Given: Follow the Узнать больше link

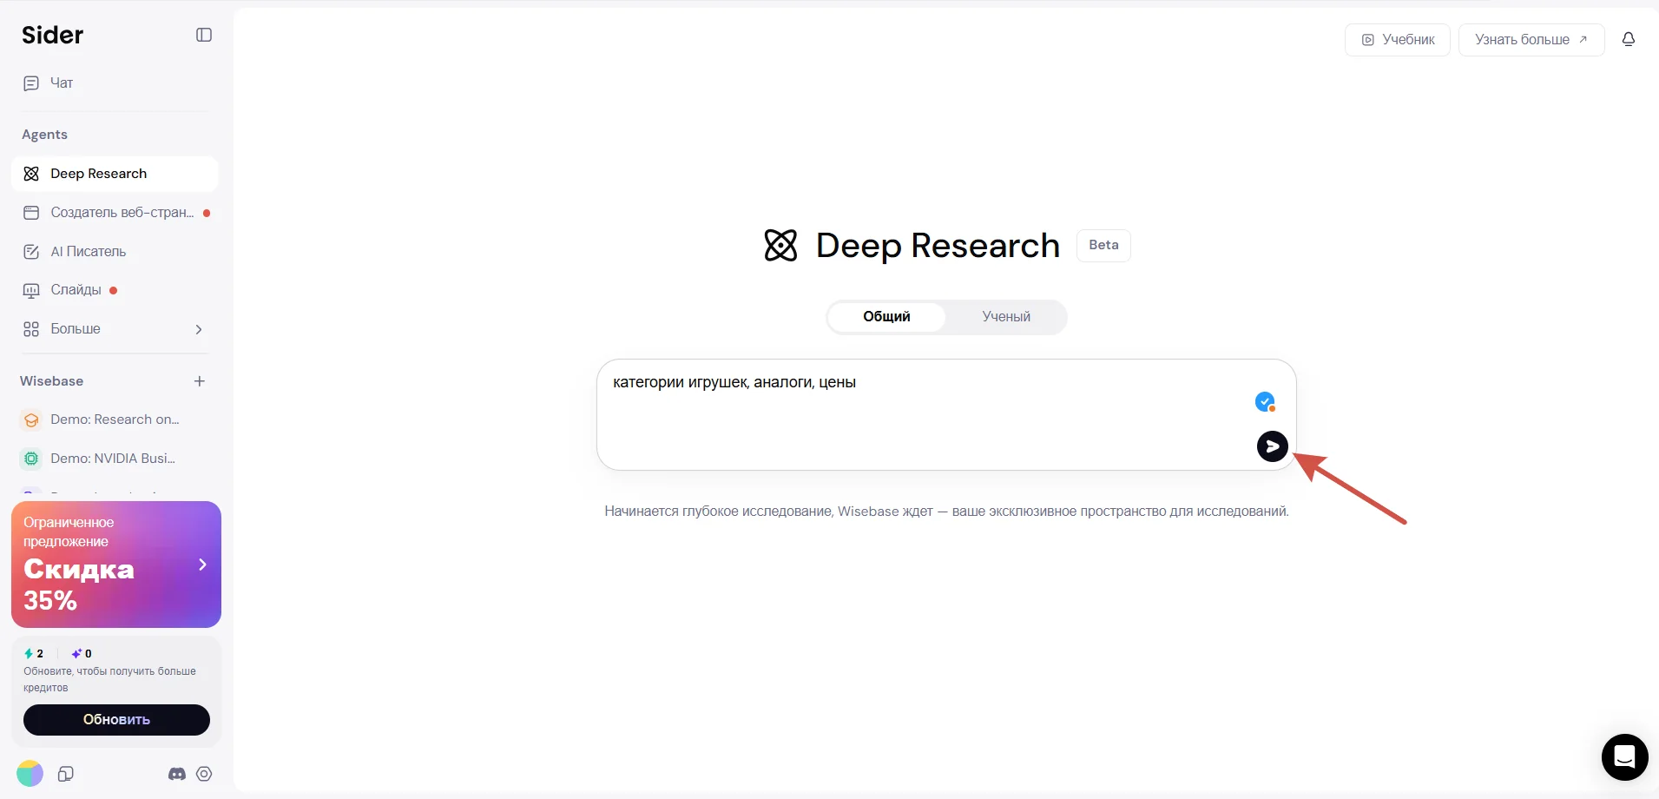Looking at the screenshot, I should click(1531, 40).
